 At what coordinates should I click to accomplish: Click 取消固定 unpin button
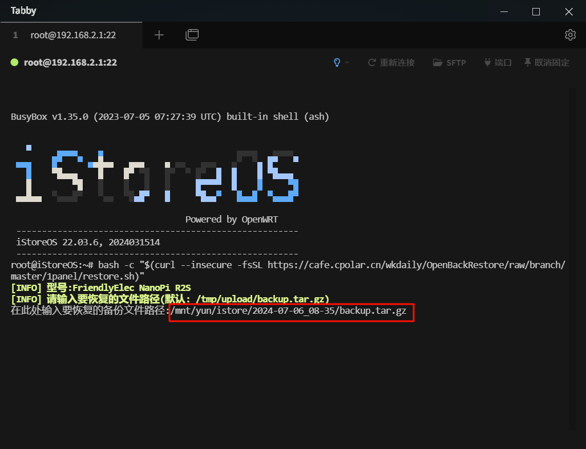547,63
